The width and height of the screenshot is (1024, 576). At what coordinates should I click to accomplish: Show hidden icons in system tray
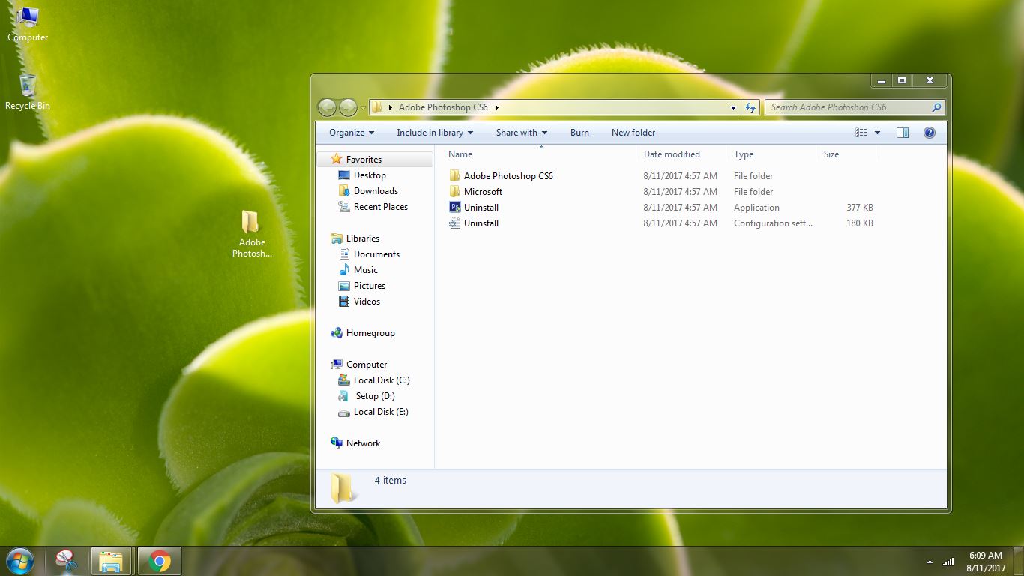[x=930, y=562]
